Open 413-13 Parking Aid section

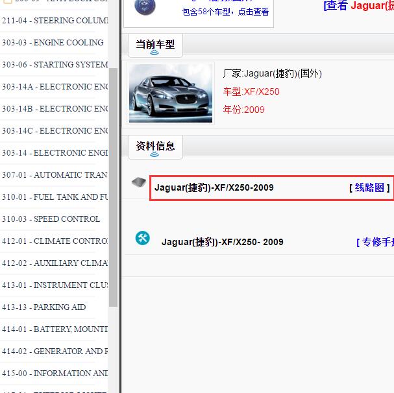[x=44, y=307]
